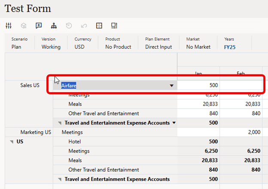Collapse Sales US Travel and Entertainment Expense Accounts
268x189 pixels.
pyautogui.click(x=60, y=123)
